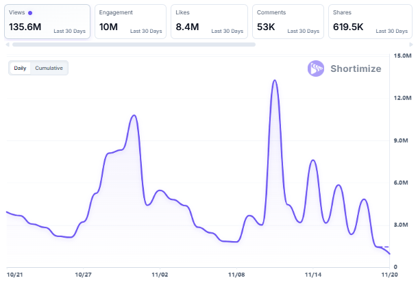The image size is (418, 285).
Task: Switch to Cumulative chart mode
Action: click(49, 68)
